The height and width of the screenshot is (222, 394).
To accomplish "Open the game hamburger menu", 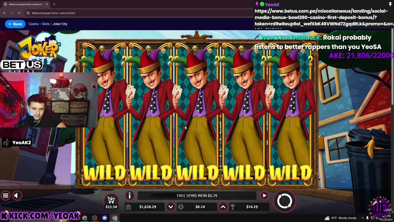I will coord(6,195).
